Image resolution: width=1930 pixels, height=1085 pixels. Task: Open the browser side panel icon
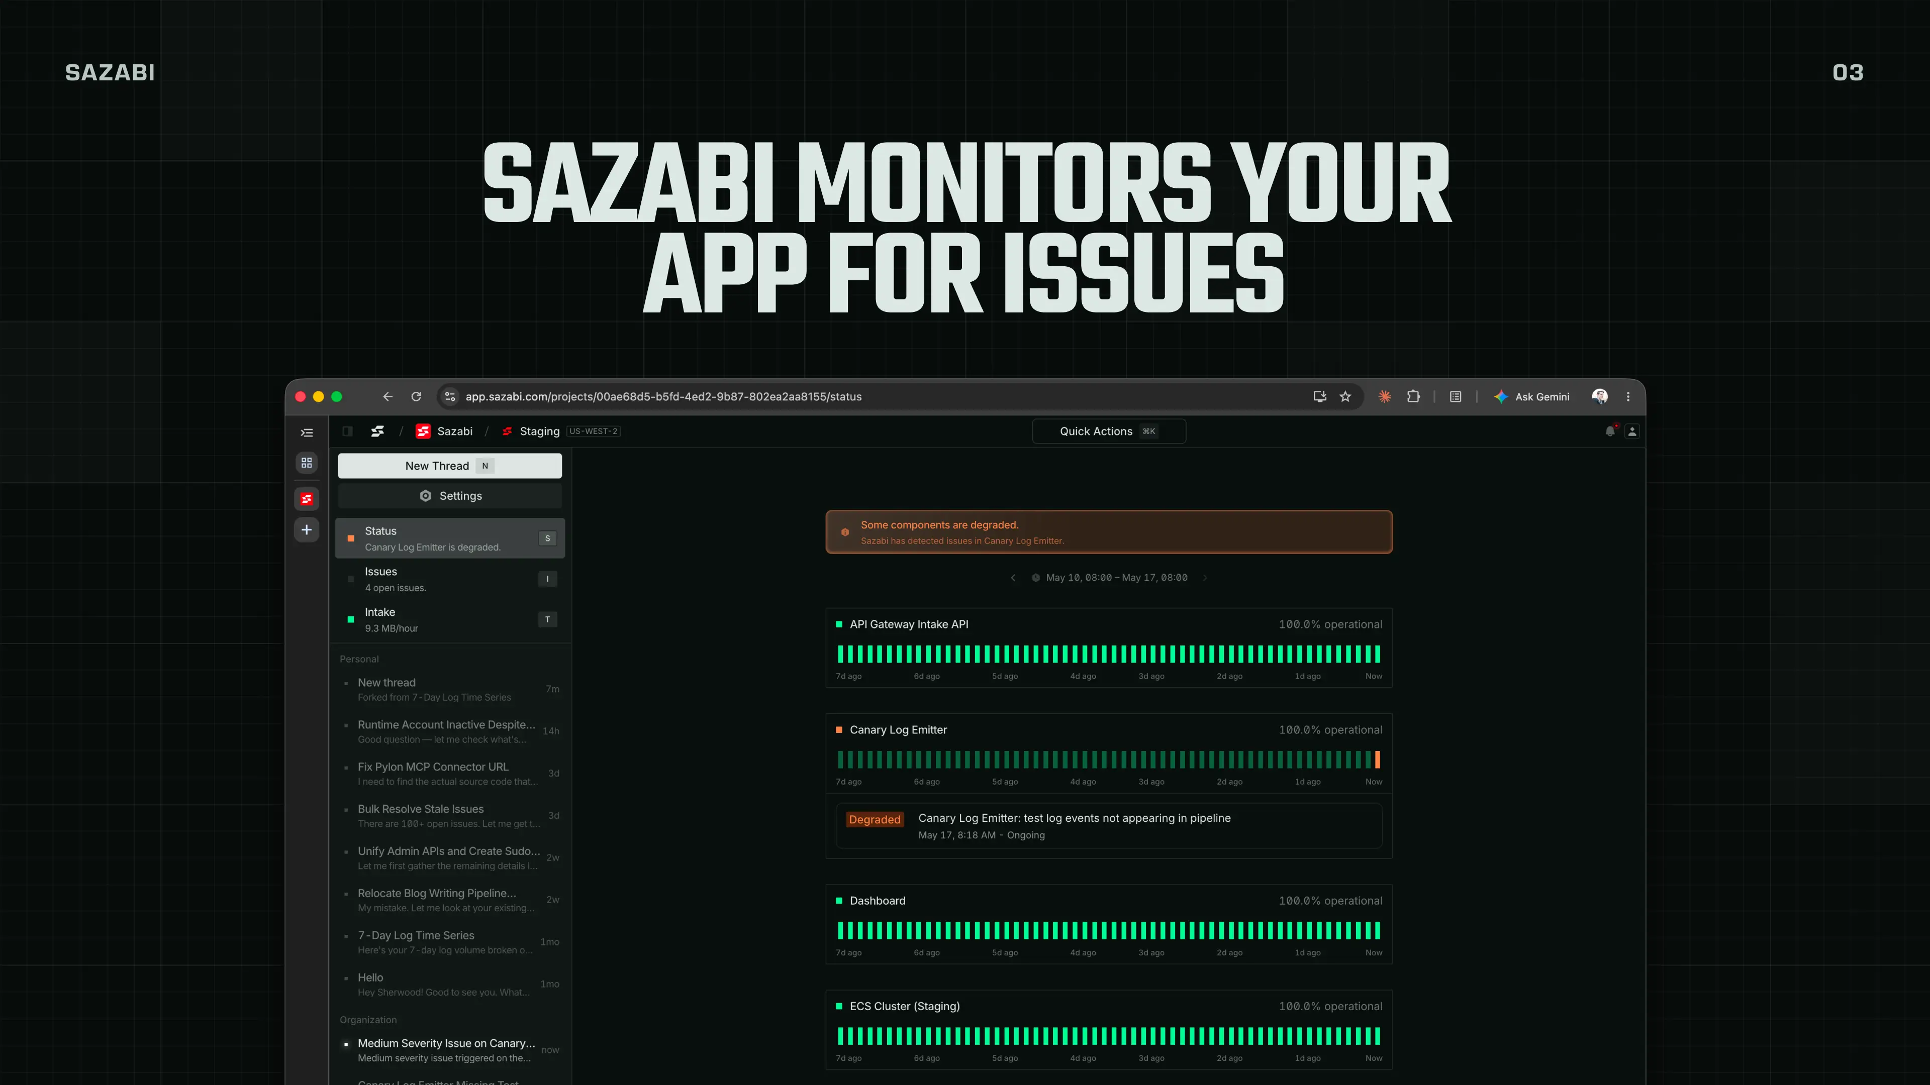1456,397
